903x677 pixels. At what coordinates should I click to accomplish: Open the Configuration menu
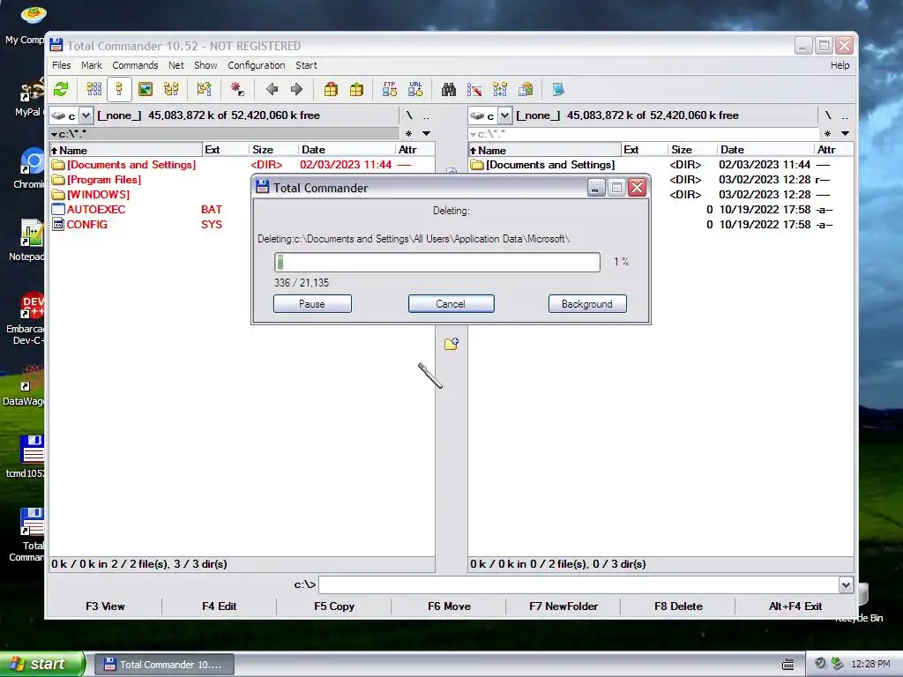(257, 65)
